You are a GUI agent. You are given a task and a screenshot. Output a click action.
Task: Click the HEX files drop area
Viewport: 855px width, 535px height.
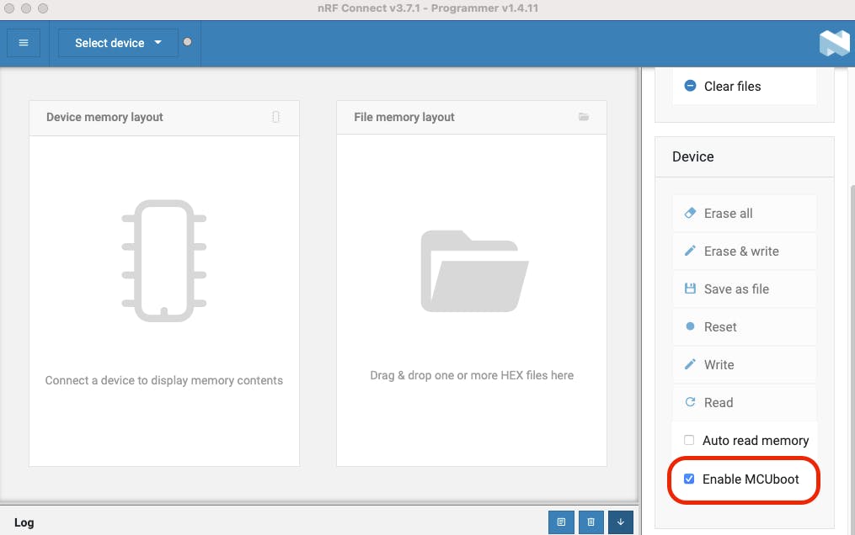472,299
